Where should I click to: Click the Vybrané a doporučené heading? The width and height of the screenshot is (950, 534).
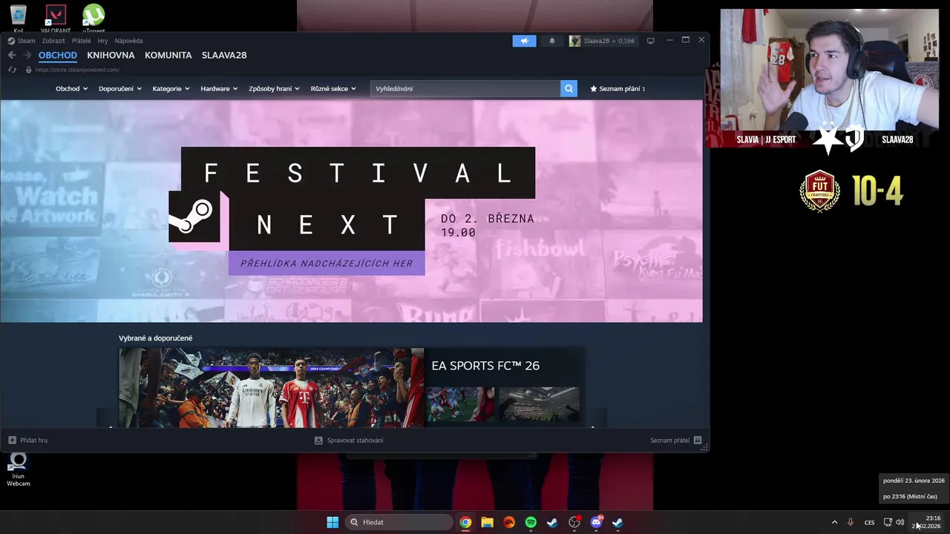tap(155, 338)
